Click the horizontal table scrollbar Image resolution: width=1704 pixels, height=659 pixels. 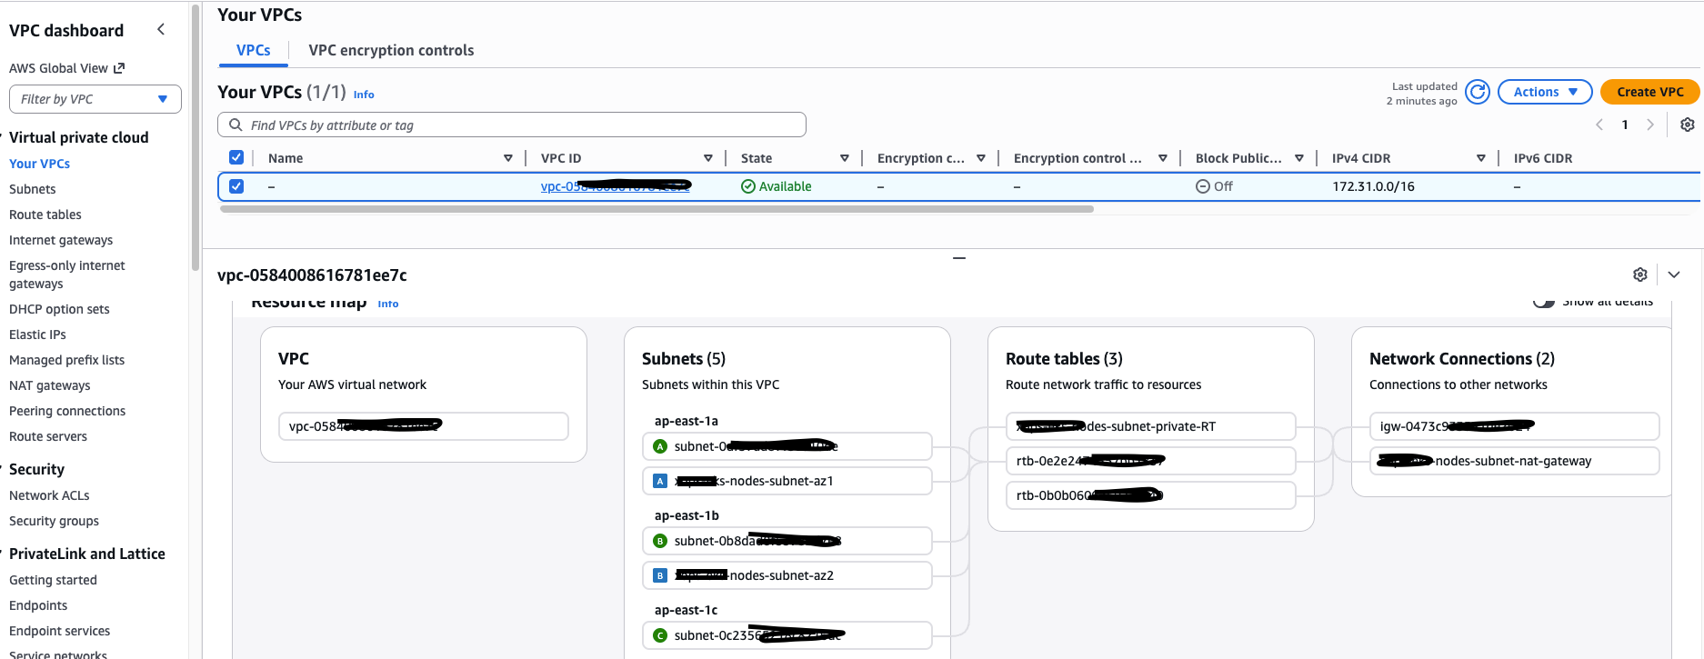point(656,209)
